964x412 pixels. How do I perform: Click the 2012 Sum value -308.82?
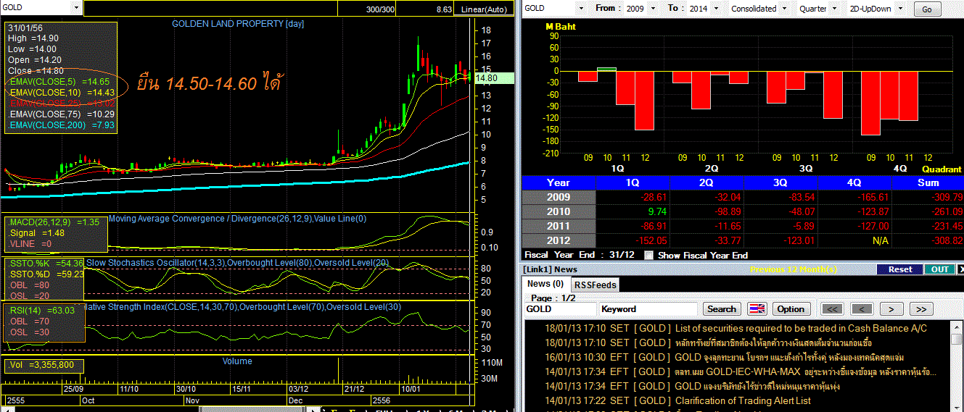(x=928, y=240)
